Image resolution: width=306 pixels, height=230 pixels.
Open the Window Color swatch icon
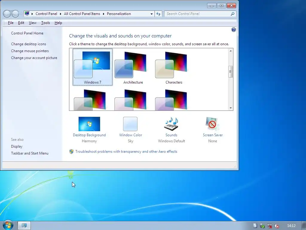(130, 124)
